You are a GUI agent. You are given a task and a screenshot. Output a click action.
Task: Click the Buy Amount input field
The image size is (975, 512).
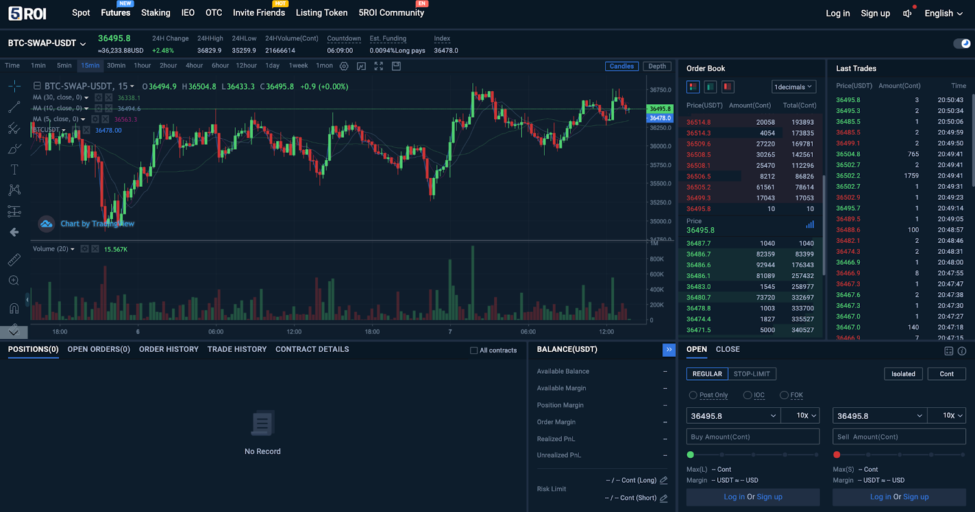click(753, 437)
